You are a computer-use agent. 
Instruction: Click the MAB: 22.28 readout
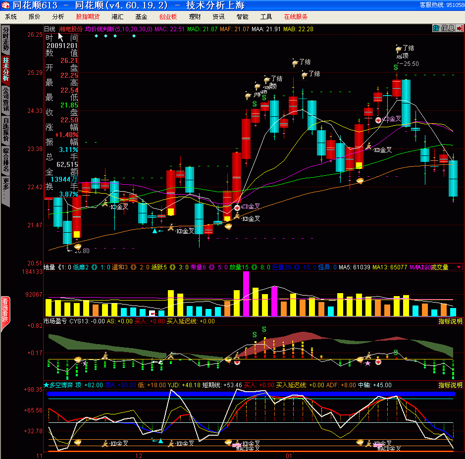(x=298, y=29)
